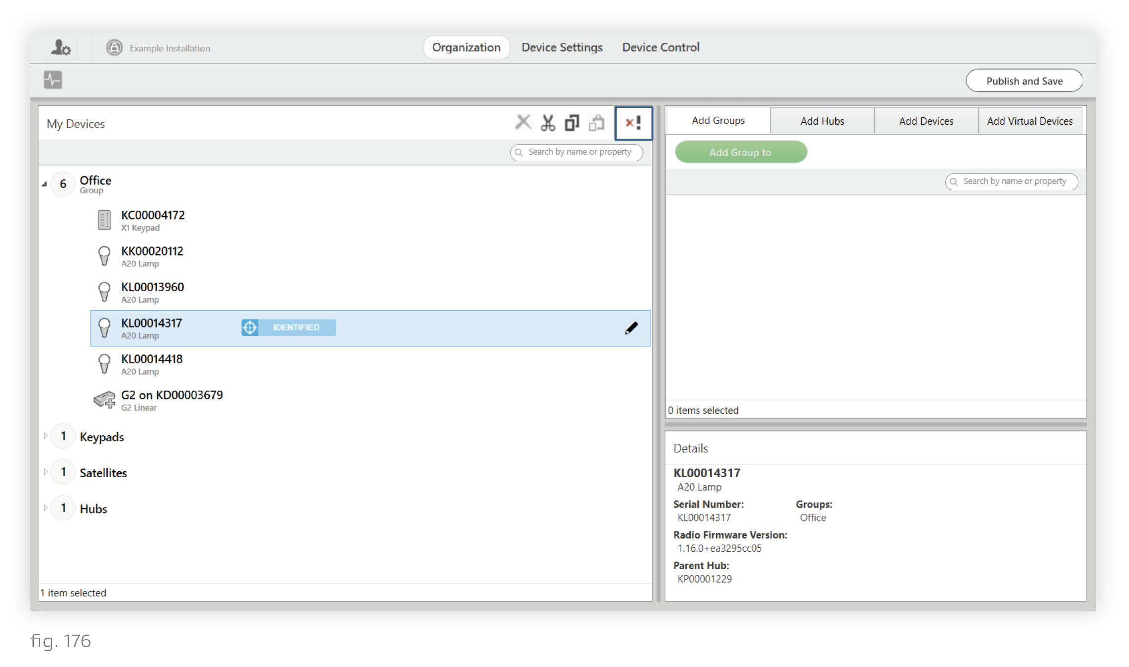The width and height of the screenshot is (1129, 667).
Task: Click the My Devices search field
Action: pyautogui.click(x=576, y=152)
